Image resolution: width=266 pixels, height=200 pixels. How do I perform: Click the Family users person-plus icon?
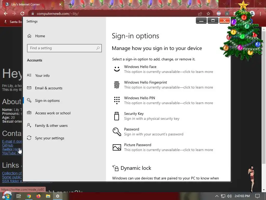pyautogui.click(x=29, y=125)
